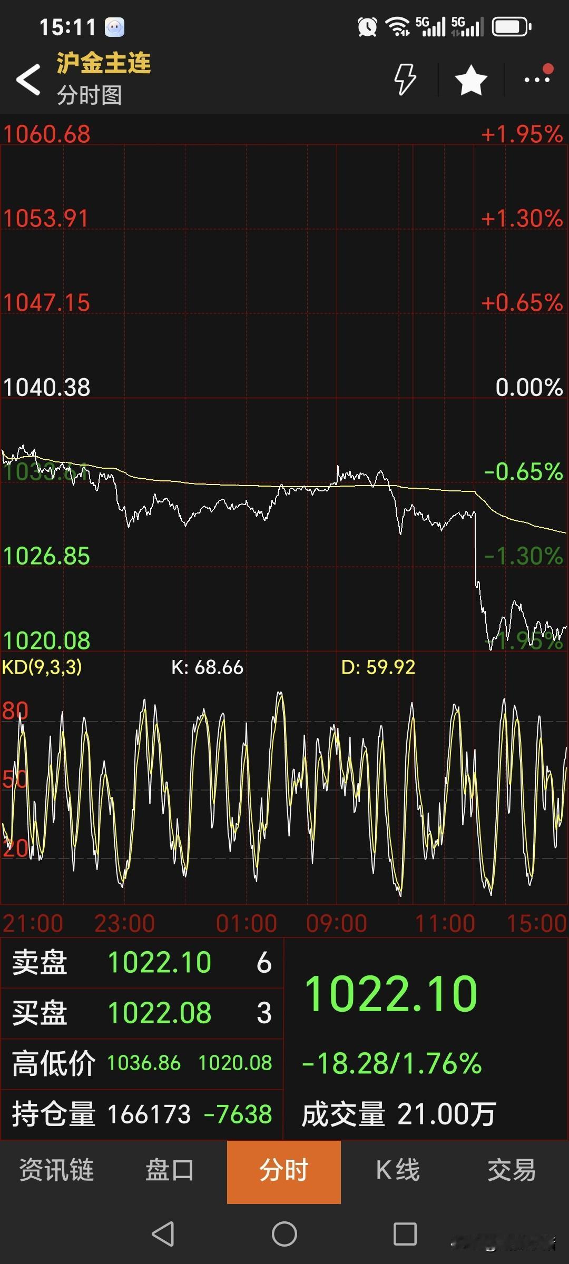Tap the battery status icon

coord(512,27)
